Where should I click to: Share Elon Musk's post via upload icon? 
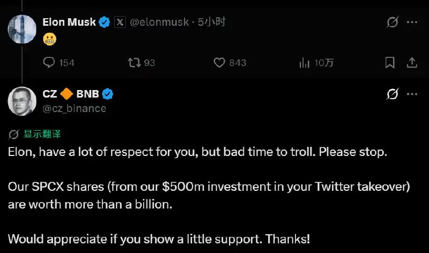[x=412, y=63]
